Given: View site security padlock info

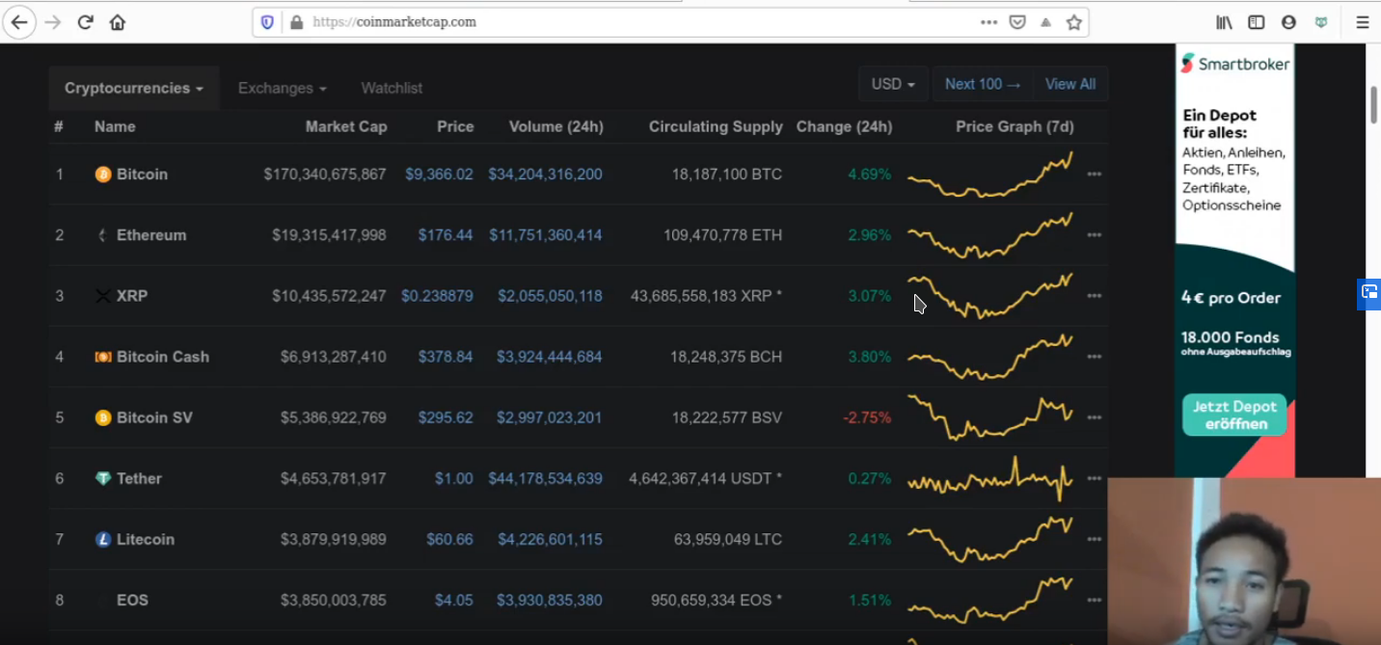Looking at the screenshot, I should click(296, 22).
